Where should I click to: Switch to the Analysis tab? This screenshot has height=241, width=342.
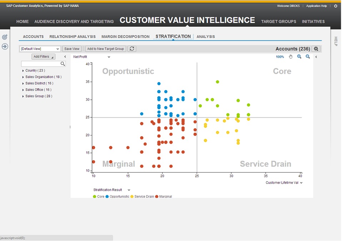coord(206,37)
